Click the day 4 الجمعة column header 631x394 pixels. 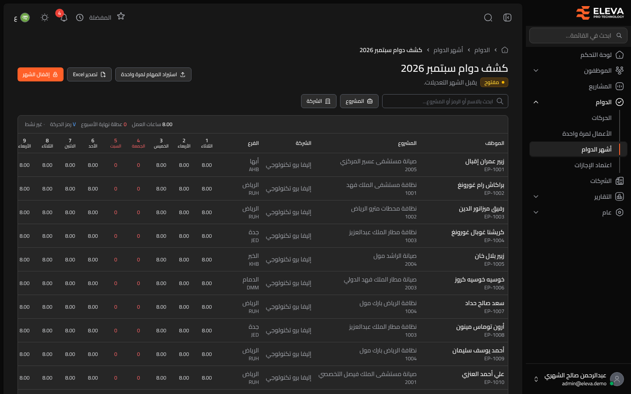pyautogui.click(x=138, y=143)
